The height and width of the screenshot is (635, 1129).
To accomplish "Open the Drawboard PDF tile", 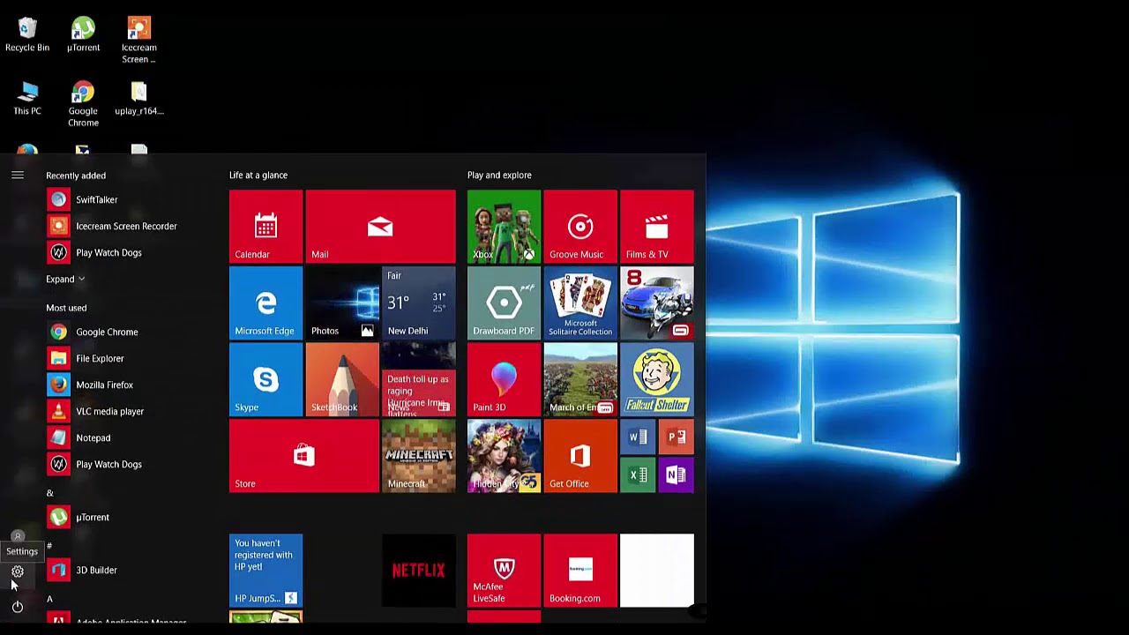I will coord(504,303).
